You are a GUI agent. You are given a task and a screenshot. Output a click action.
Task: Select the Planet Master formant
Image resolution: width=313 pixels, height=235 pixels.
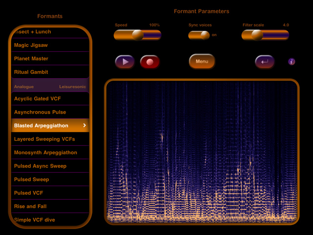click(50, 59)
